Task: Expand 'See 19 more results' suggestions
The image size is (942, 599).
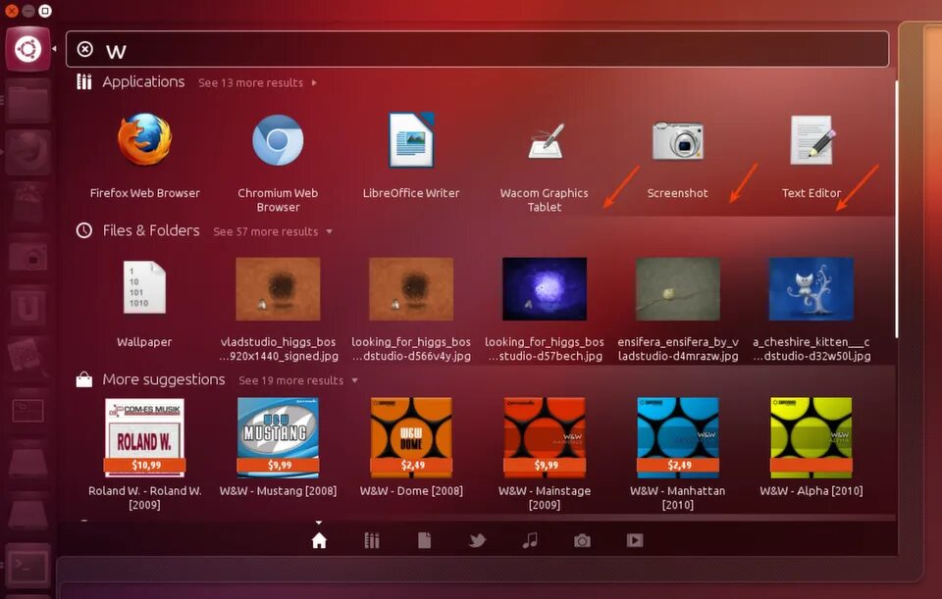Action: point(298,380)
